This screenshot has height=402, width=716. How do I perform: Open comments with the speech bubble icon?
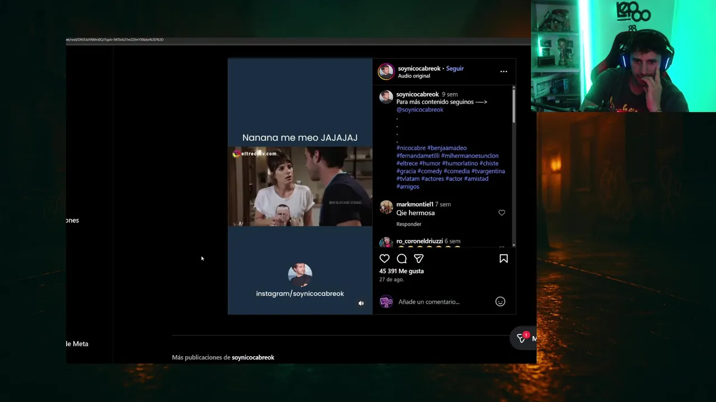click(x=402, y=259)
